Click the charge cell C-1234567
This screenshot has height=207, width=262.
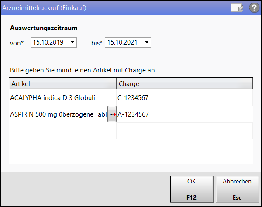(x=184, y=98)
